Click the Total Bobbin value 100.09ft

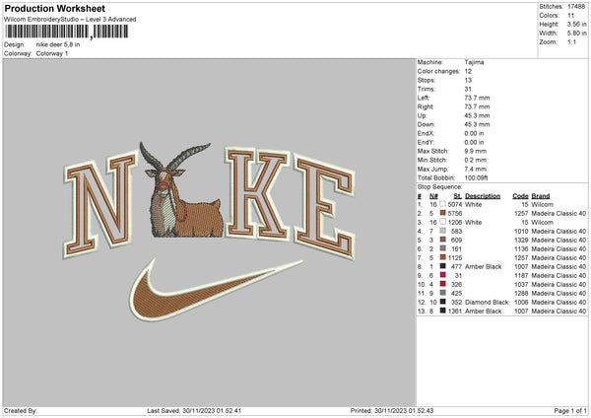click(476, 177)
